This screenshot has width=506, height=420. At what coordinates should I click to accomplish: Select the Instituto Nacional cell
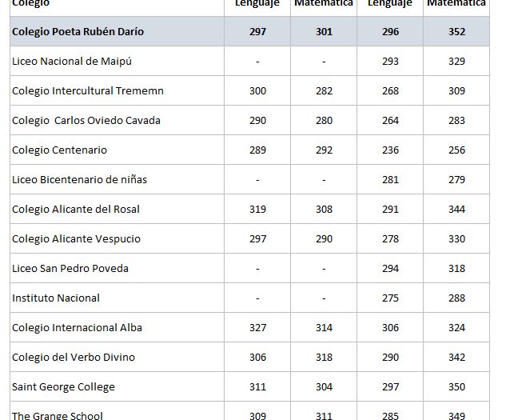[56, 298]
